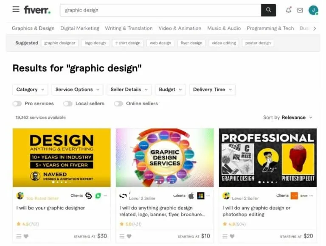This screenshot has width=326, height=246.
Task: Open the Graphic Design Services thumbnail
Action: tap(165, 158)
